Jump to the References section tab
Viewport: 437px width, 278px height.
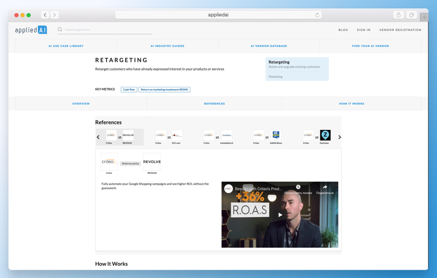215,104
